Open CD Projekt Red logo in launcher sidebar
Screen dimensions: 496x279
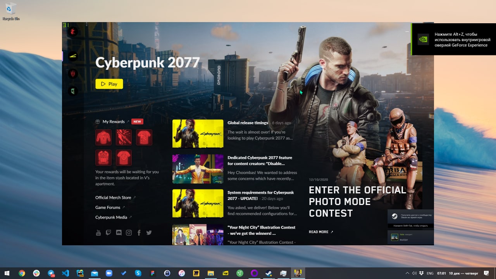click(x=72, y=32)
